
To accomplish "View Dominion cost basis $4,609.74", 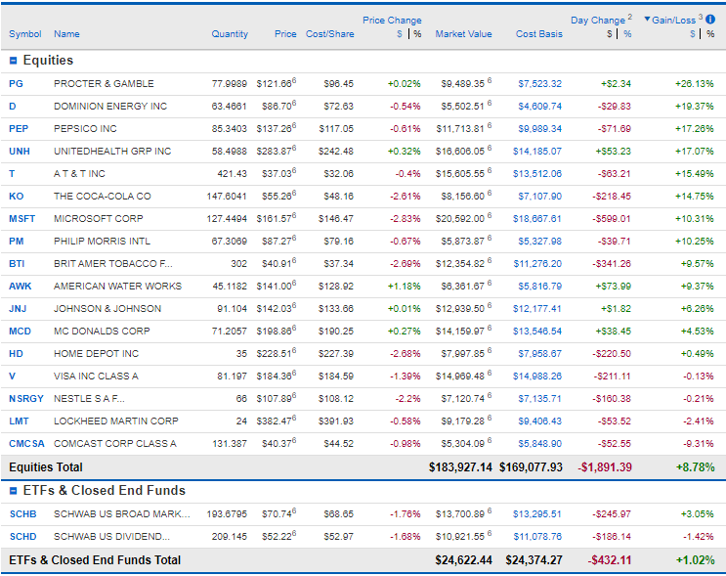I will (540, 107).
